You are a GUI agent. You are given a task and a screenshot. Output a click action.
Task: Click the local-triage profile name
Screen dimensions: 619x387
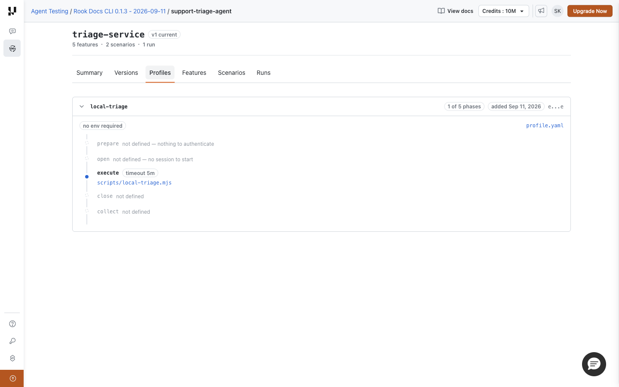[109, 107]
